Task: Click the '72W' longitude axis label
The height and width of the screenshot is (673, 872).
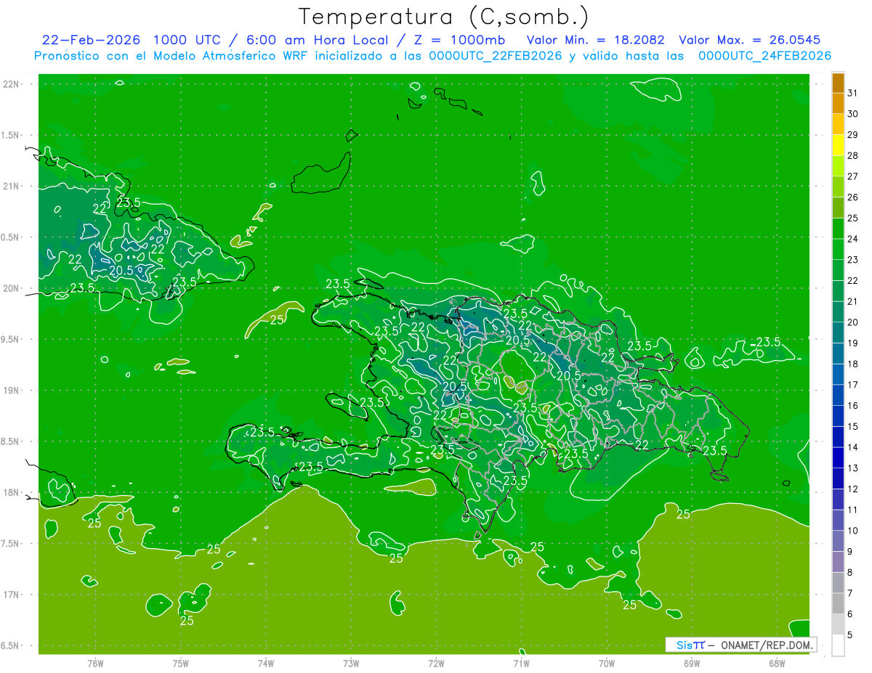Action: pos(436,664)
